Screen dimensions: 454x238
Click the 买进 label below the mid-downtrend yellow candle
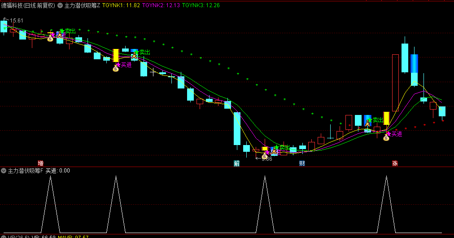(x=126, y=65)
